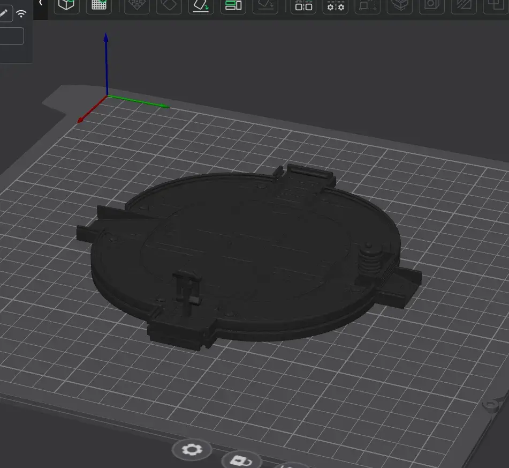Click the greyed-out dashed rectangle toolbar icon
509x468 pixels.
point(368,5)
